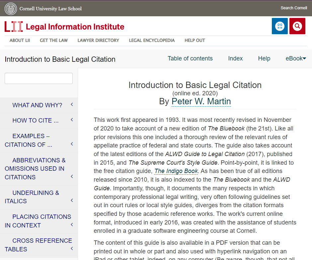This screenshot has height=260, width=312.
Task: Click inside the sidebar search box
Action: coord(39,78)
